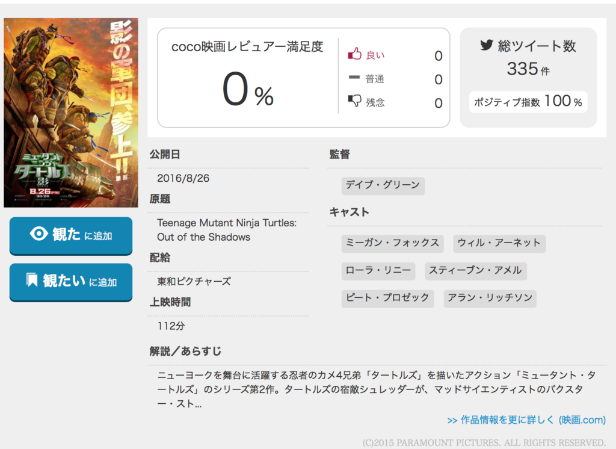
Task: Click the thumbs-up 良い icon
Action: pyautogui.click(x=354, y=54)
